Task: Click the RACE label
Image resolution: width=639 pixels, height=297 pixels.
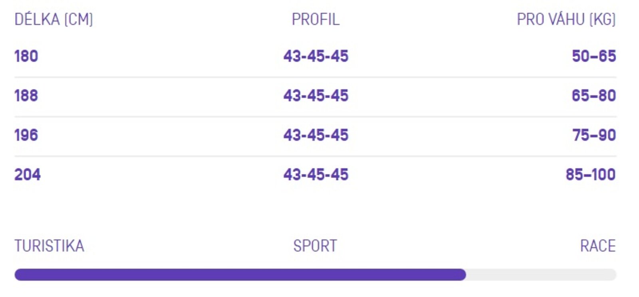Action: click(x=598, y=246)
